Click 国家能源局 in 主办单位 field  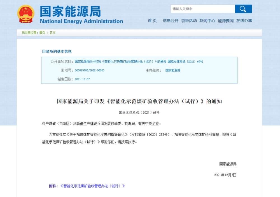[x=173, y=70]
